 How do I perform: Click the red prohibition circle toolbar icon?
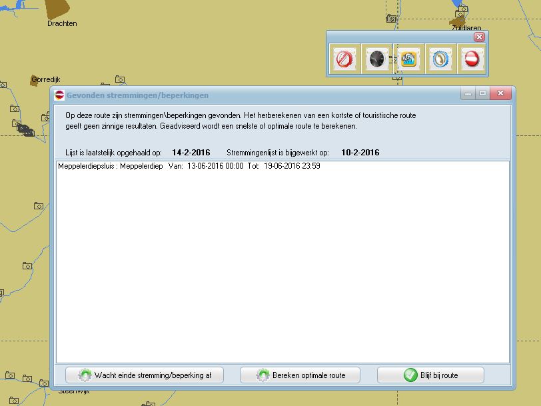pos(344,59)
